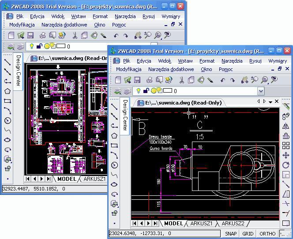Select Rotate tool in right modify toolbar
The height and width of the screenshot is (239, 293).
(x=285, y=165)
